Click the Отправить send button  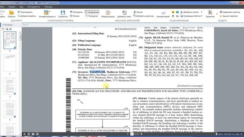click(76, 12)
